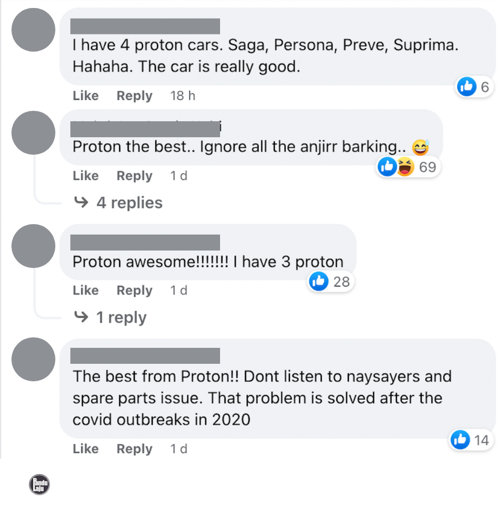Click the thumbs-up reaction showing 28
Screen dimensions: 499x524
point(331,282)
